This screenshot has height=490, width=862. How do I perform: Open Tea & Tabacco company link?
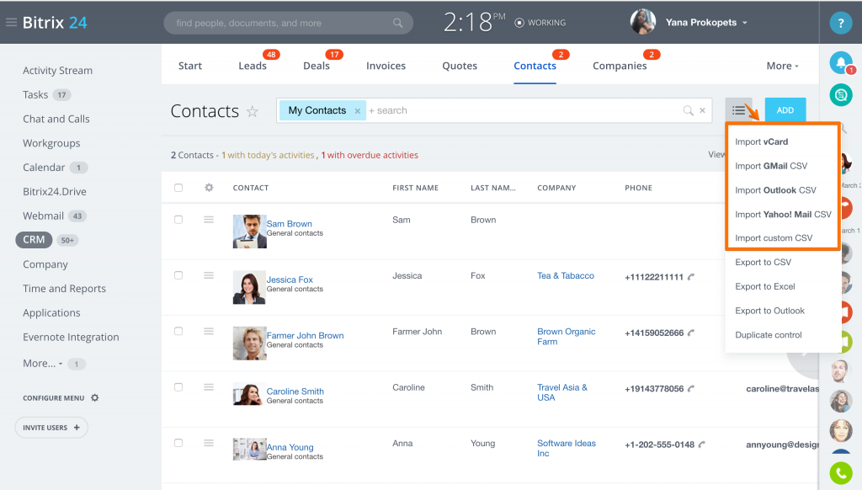[566, 275]
